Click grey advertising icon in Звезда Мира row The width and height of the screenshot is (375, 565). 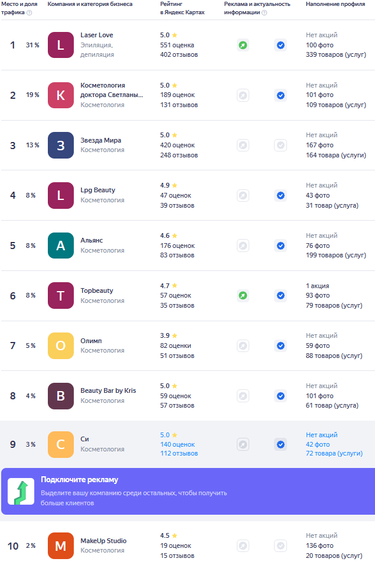pyautogui.click(x=243, y=145)
